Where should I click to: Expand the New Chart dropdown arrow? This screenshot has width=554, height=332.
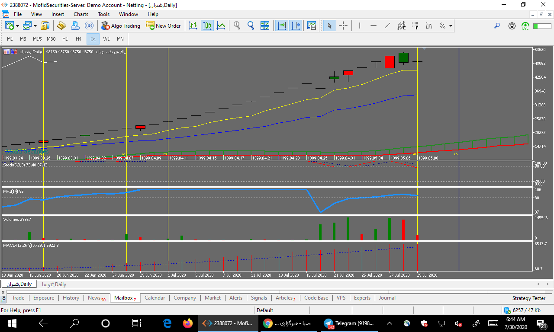17,26
